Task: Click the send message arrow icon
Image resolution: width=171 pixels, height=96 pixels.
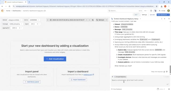Action: coord(168,84)
